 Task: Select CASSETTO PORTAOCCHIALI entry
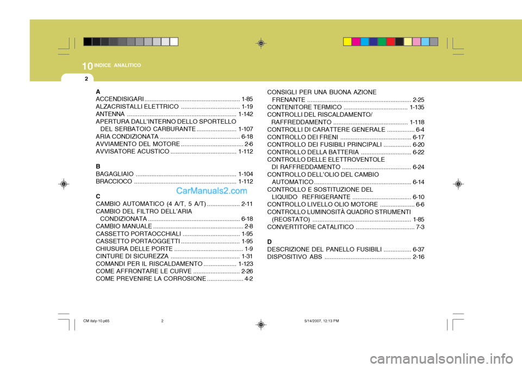pos(174,234)
